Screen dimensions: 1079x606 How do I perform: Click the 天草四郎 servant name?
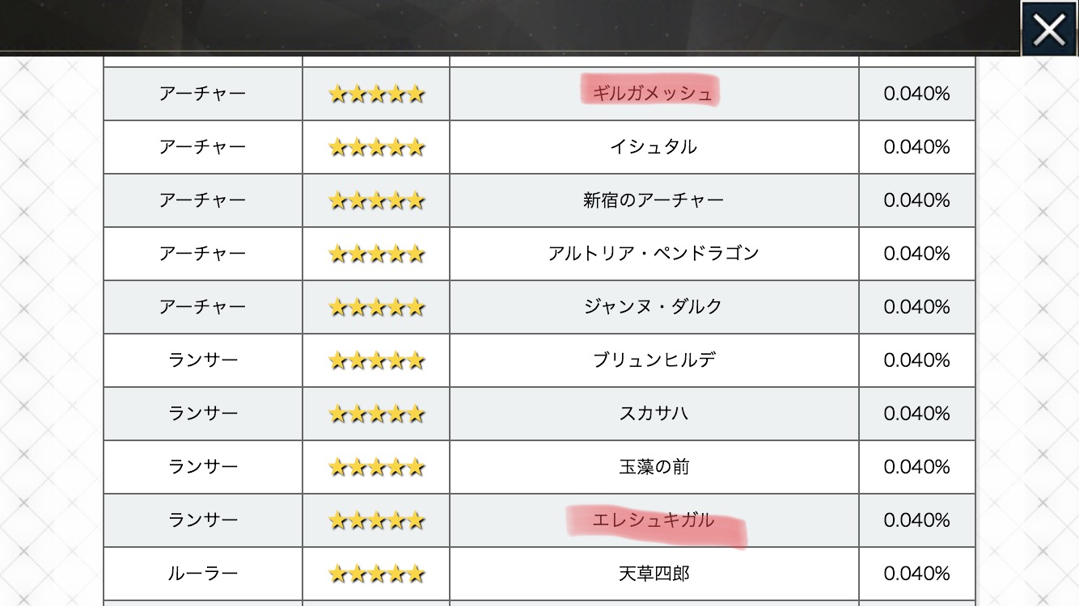653,574
